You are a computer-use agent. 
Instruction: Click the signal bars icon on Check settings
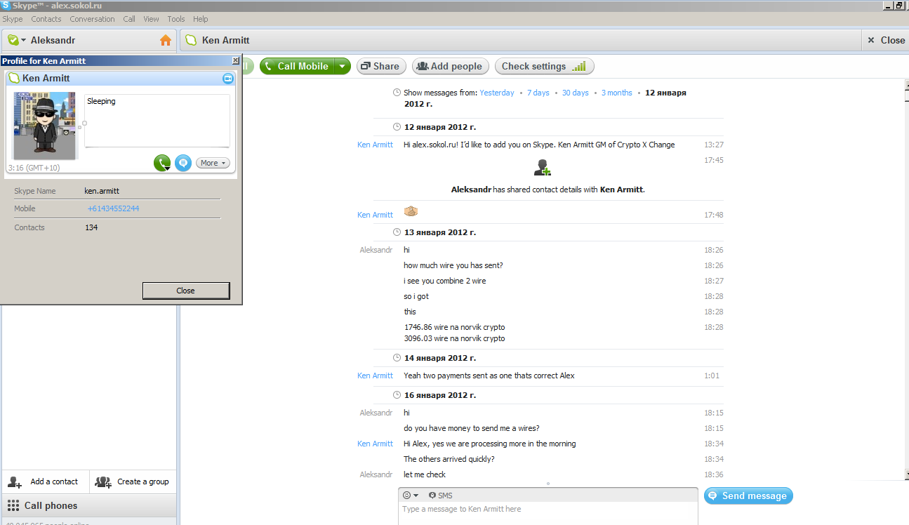[578, 67]
